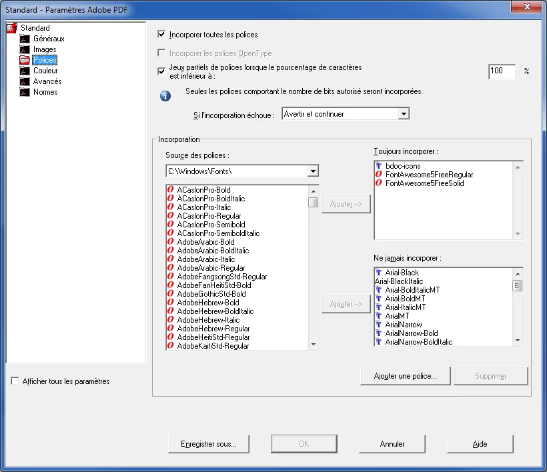Click the icon beside AdobeHeitiStd-Regular
Image resolution: width=547 pixels, height=472 pixels.
[170, 337]
